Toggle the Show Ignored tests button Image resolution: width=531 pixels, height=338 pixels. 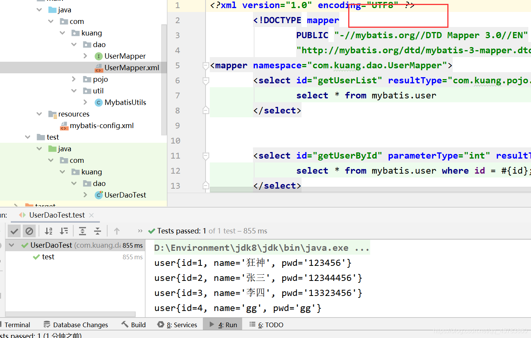pos(29,231)
